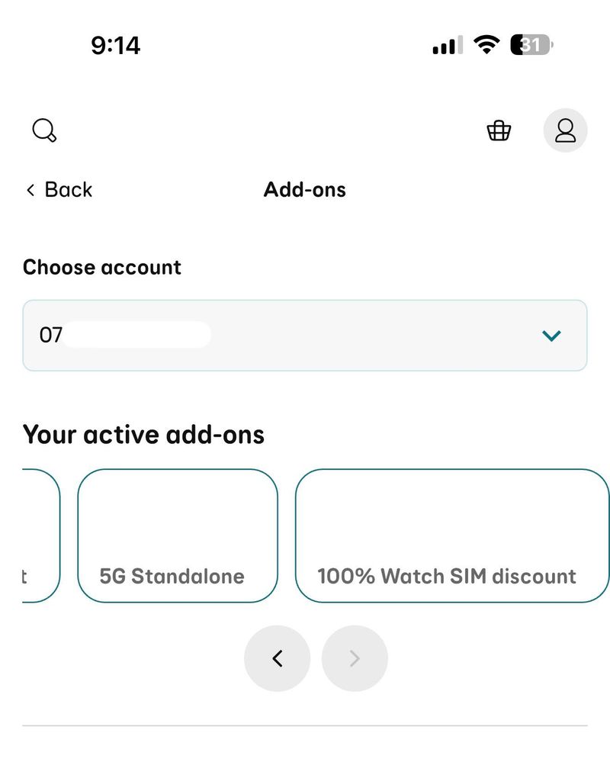Open the 100% Watch SIM discount card
The height and width of the screenshot is (762, 610).
(451, 535)
